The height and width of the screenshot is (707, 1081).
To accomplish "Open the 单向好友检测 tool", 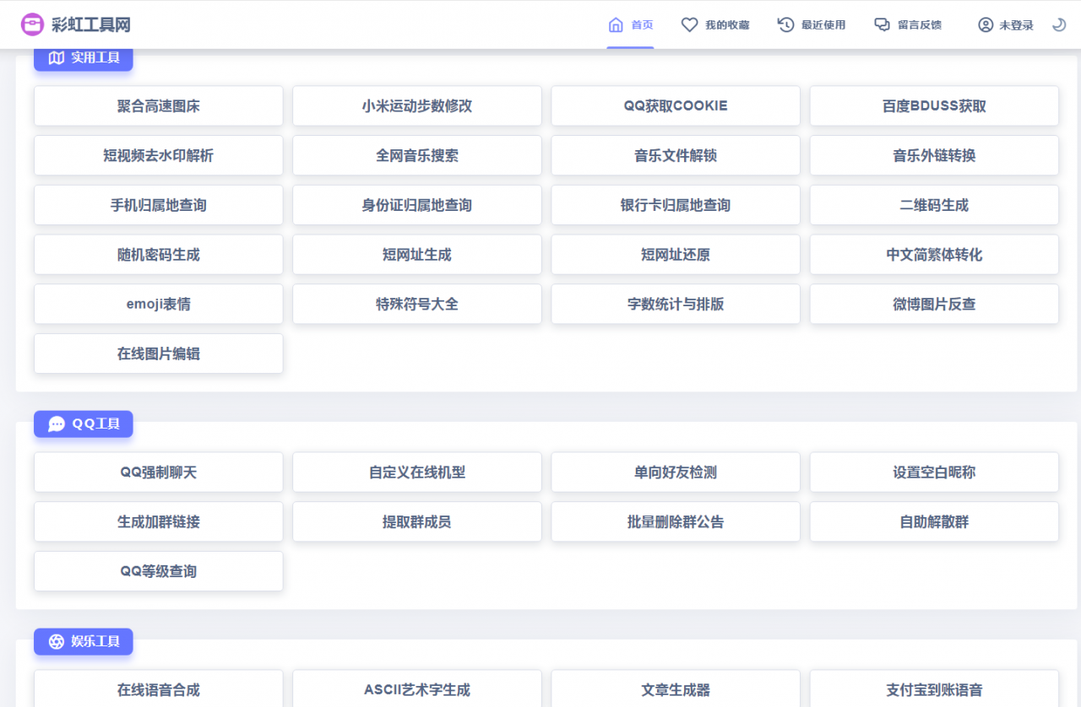I will (676, 472).
